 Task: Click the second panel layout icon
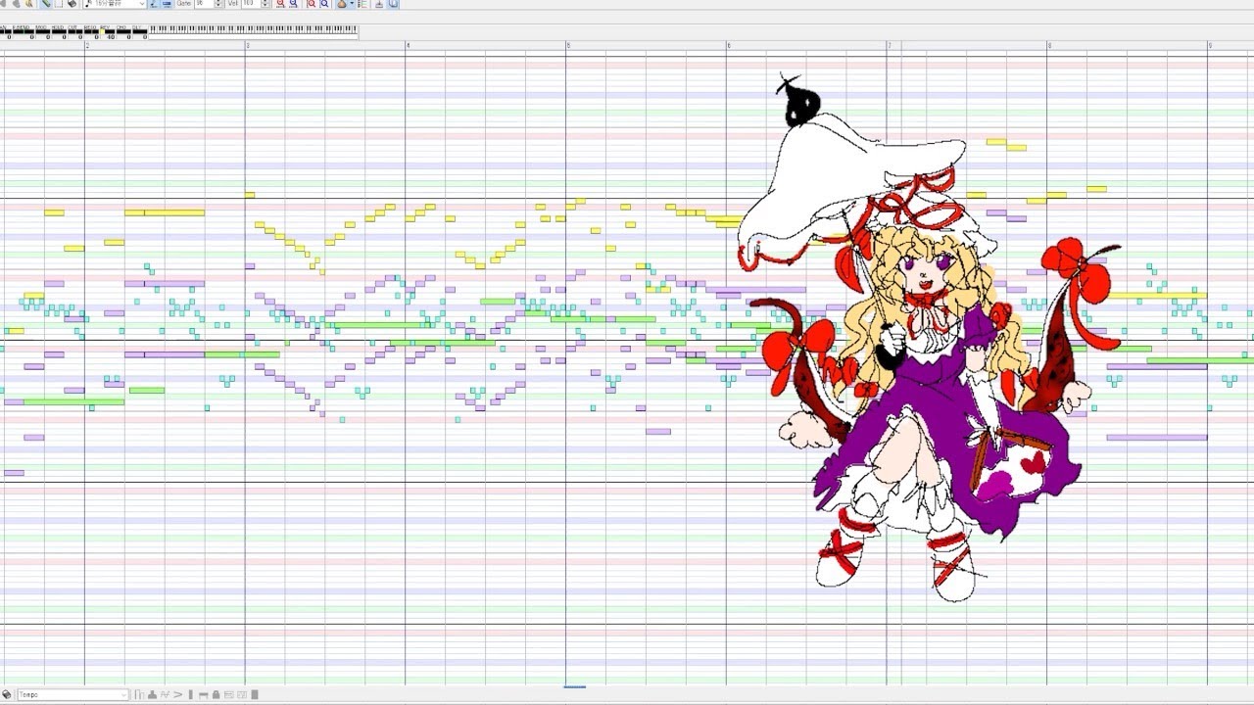pos(242,694)
